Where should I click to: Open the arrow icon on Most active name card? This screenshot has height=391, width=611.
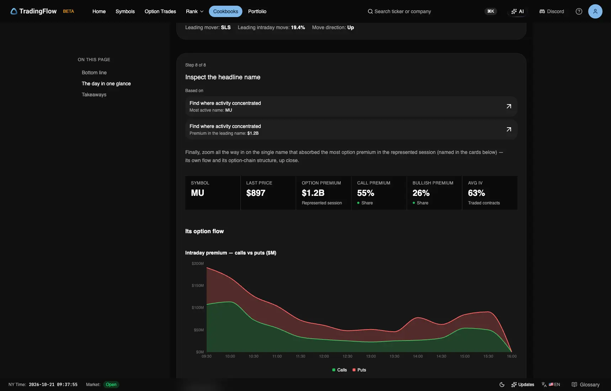tap(509, 106)
